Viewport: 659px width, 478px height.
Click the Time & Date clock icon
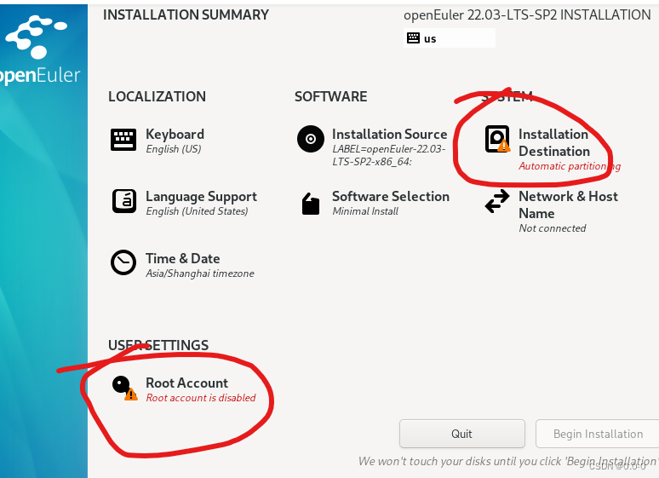point(123,262)
